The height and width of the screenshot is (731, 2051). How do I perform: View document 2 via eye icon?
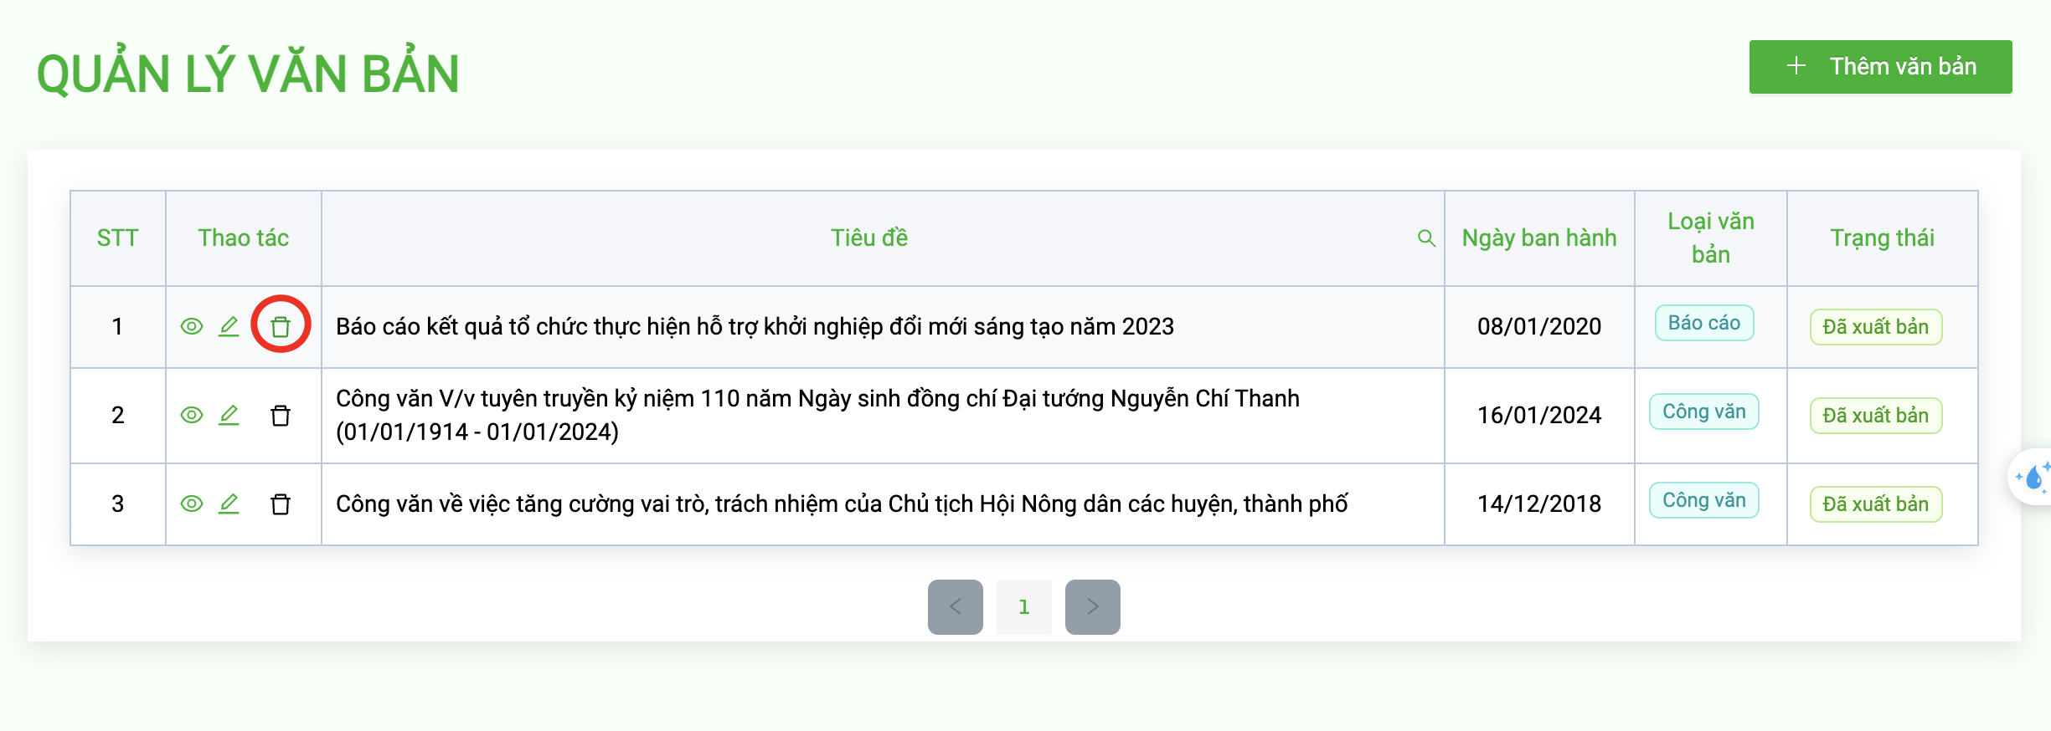(192, 415)
